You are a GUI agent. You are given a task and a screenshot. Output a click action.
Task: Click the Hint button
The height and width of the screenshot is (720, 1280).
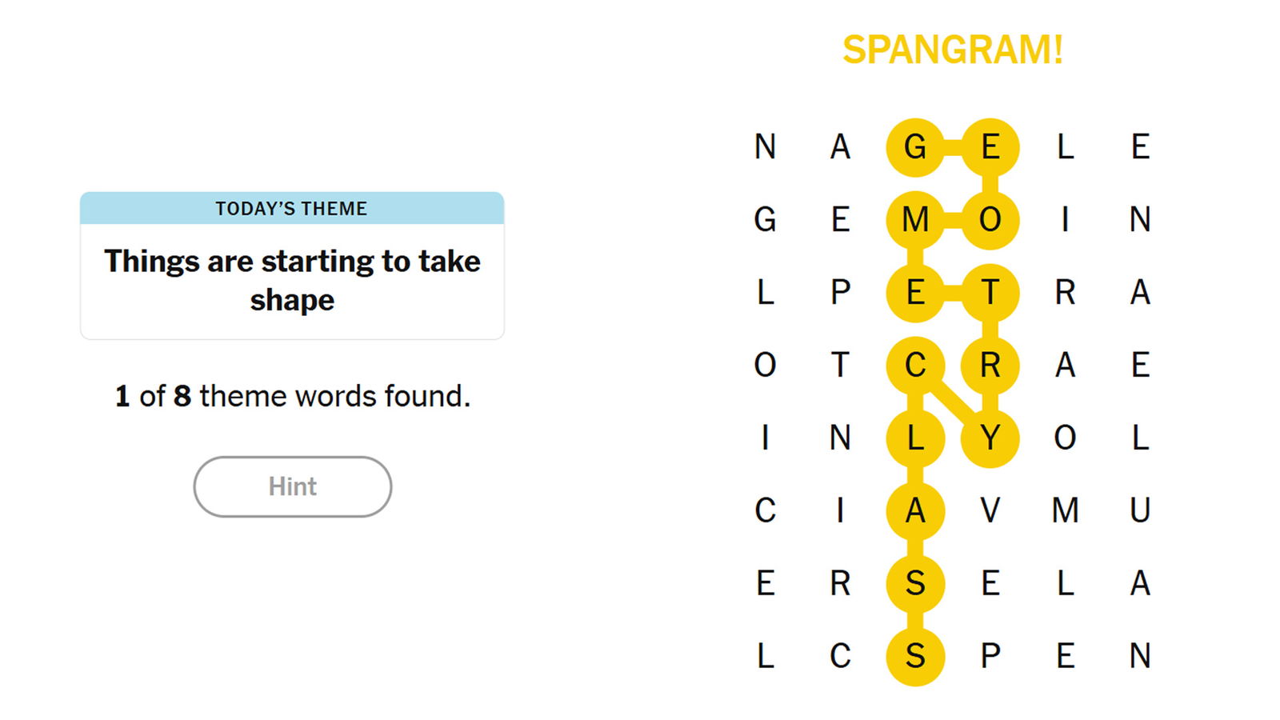point(292,486)
